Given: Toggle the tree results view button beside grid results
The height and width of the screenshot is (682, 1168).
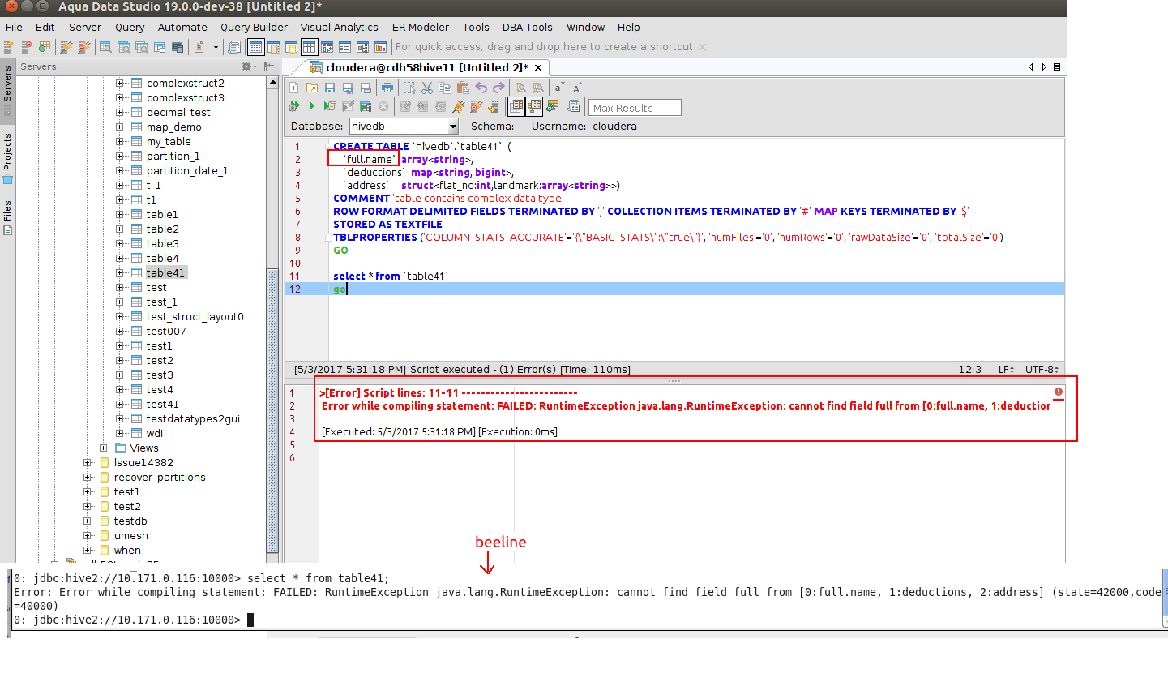Looking at the screenshot, I should tap(534, 106).
